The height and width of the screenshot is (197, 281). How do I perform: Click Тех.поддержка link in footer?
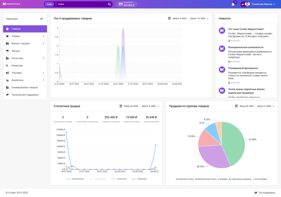(267, 193)
